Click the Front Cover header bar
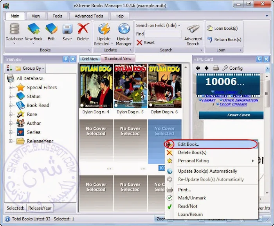The height and width of the screenshot is (226, 274). pyautogui.click(x=231, y=115)
